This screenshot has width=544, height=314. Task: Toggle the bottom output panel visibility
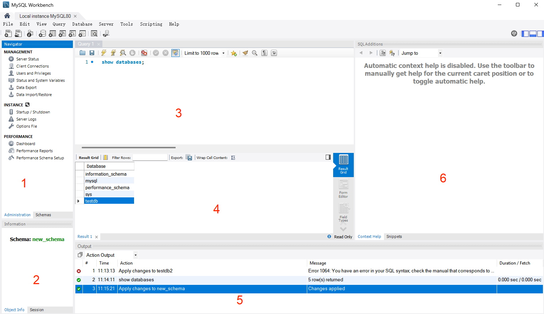click(x=533, y=34)
